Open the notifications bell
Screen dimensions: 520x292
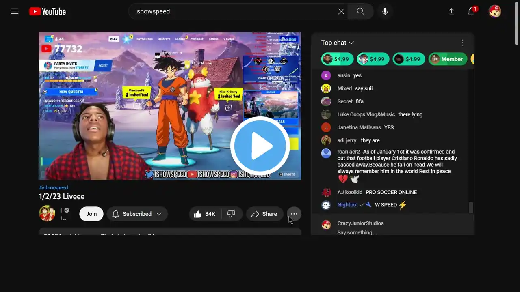(x=471, y=11)
